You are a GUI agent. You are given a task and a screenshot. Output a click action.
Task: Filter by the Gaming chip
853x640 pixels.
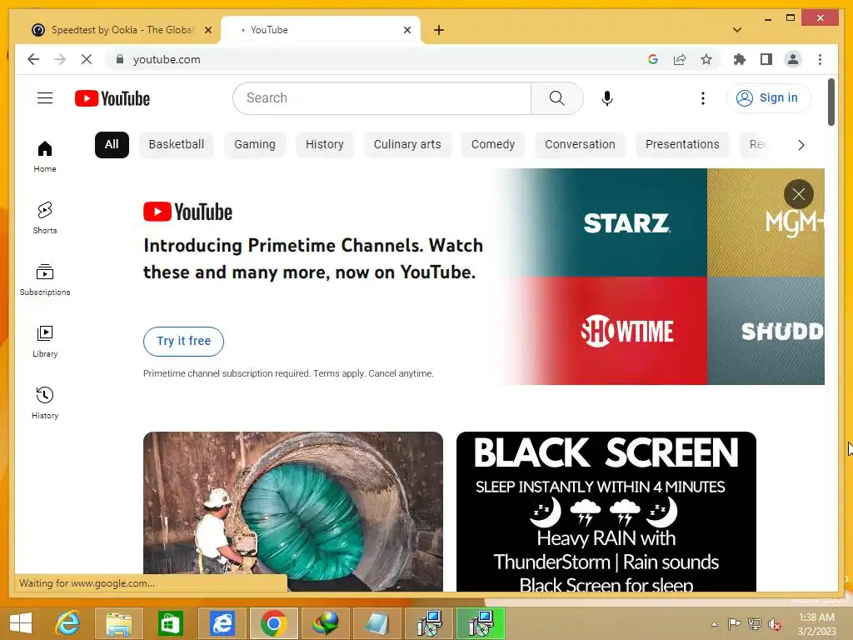pos(255,145)
